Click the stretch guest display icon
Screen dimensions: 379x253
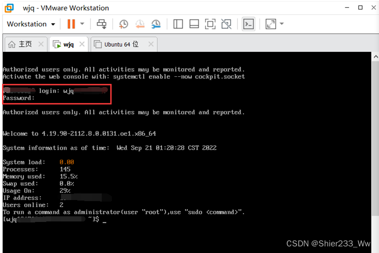click(x=271, y=24)
